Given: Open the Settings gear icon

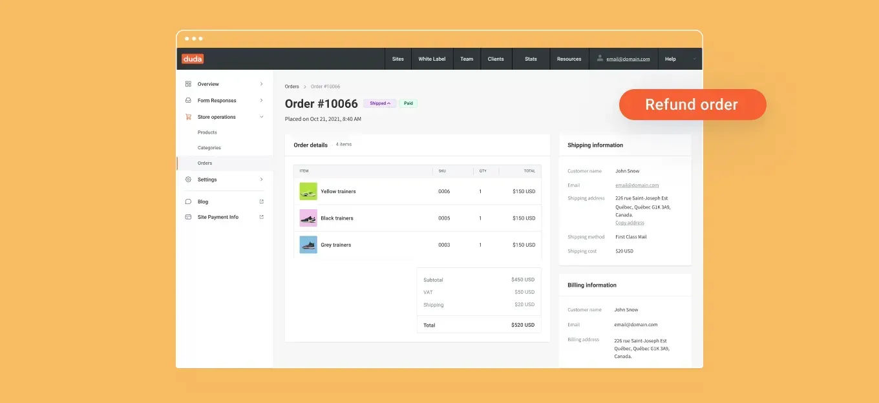Looking at the screenshot, I should coord(188,180).
